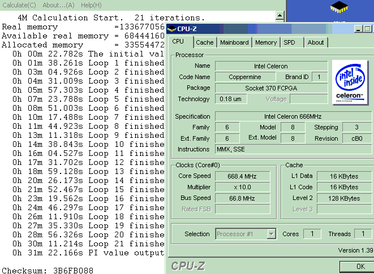Click the 'Available real memory' line

tap(83, 36)
